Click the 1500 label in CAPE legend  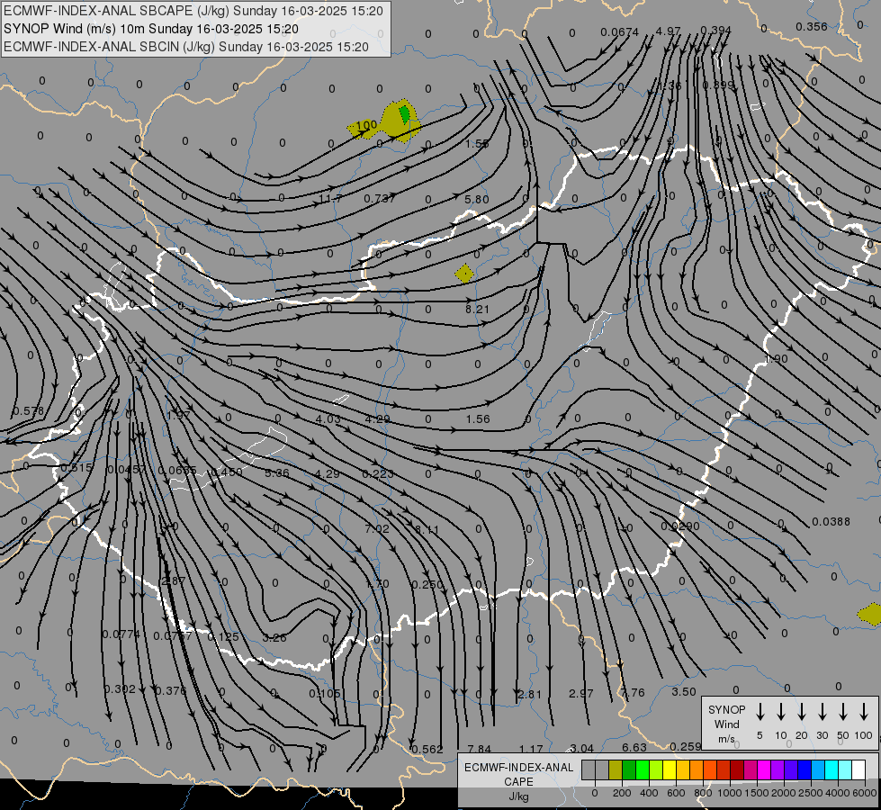coord(756,793)
